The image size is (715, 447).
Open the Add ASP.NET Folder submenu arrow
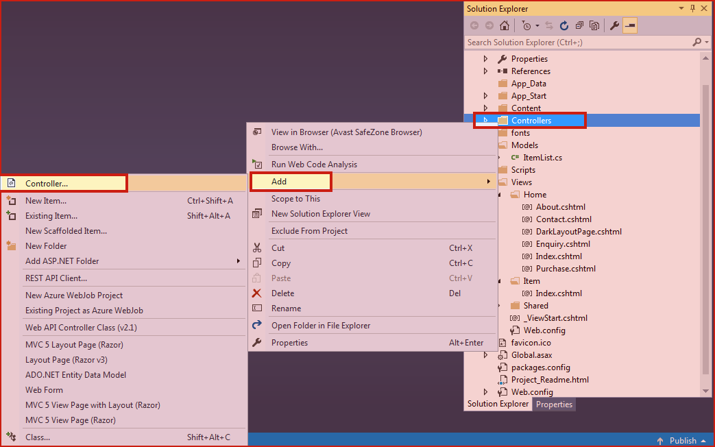point(238,261)
